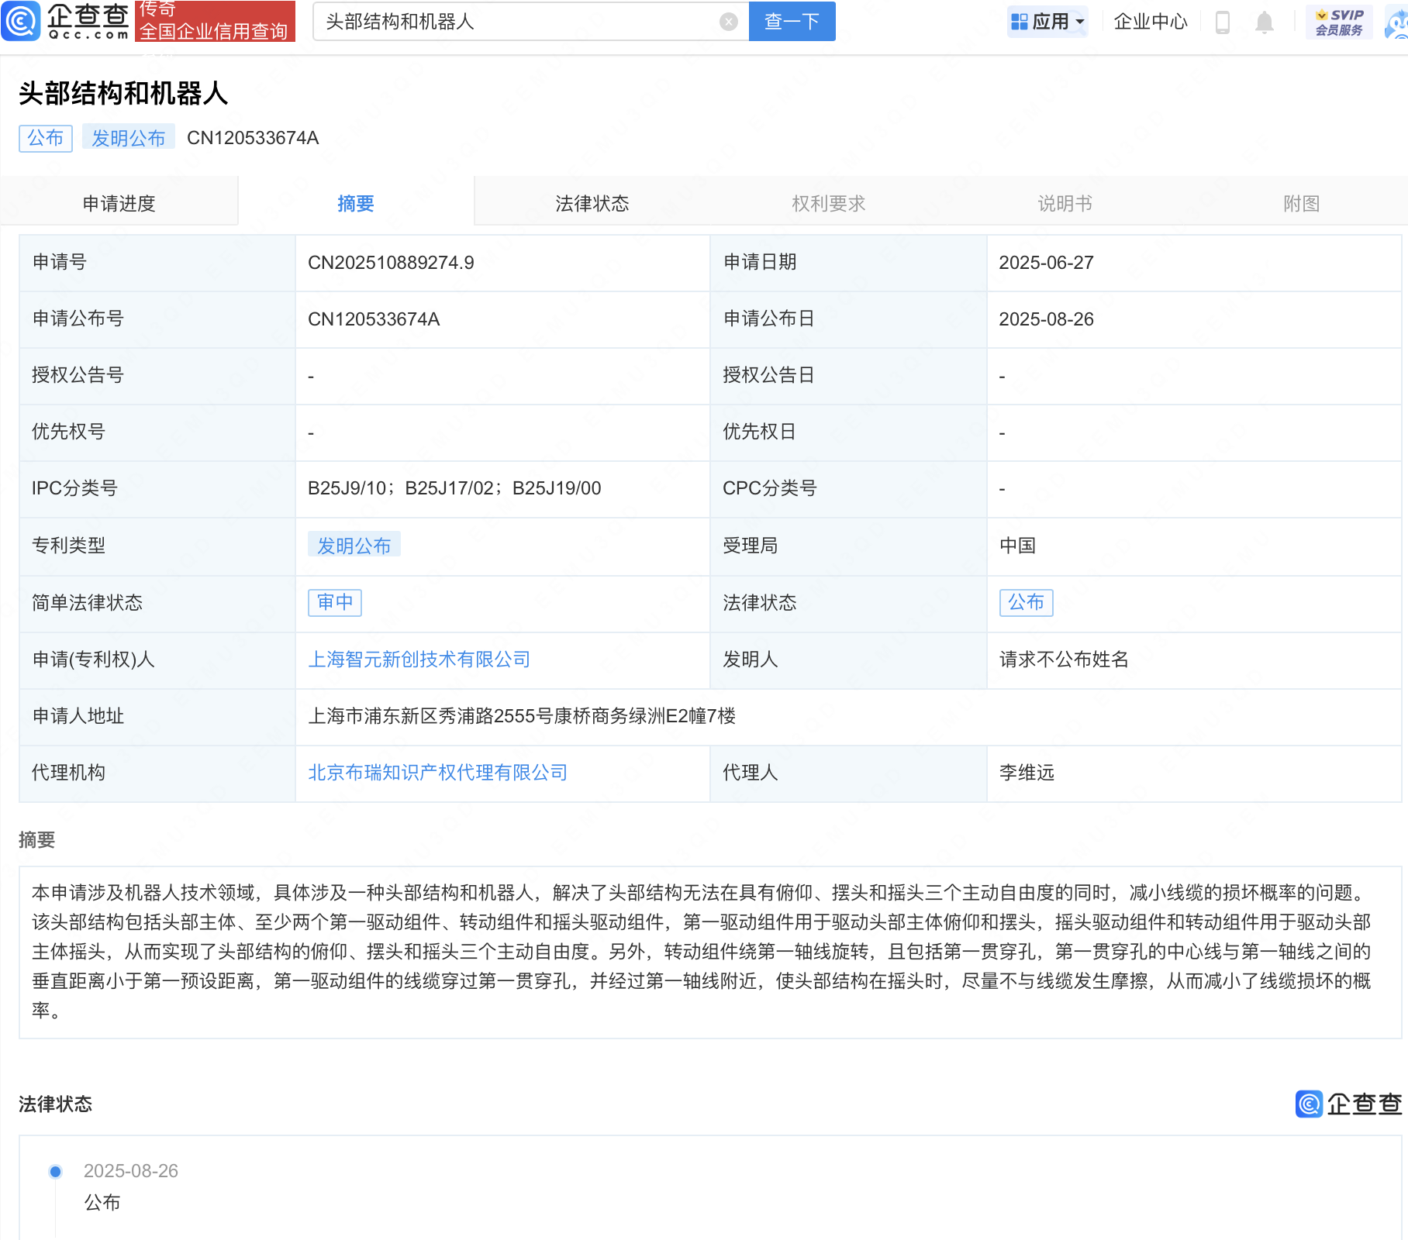Open notifications bell icon
This screenshot has width=1408, height=1240.
click(1264, 22)
